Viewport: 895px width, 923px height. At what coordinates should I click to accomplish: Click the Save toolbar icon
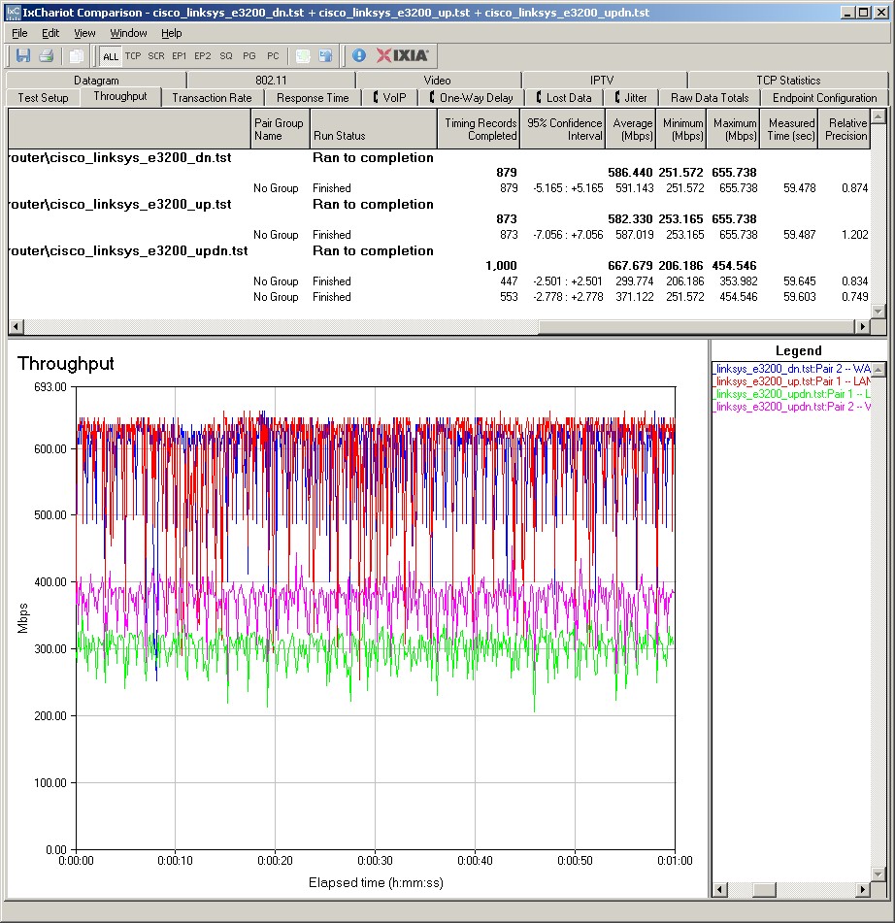coord(23,56)
